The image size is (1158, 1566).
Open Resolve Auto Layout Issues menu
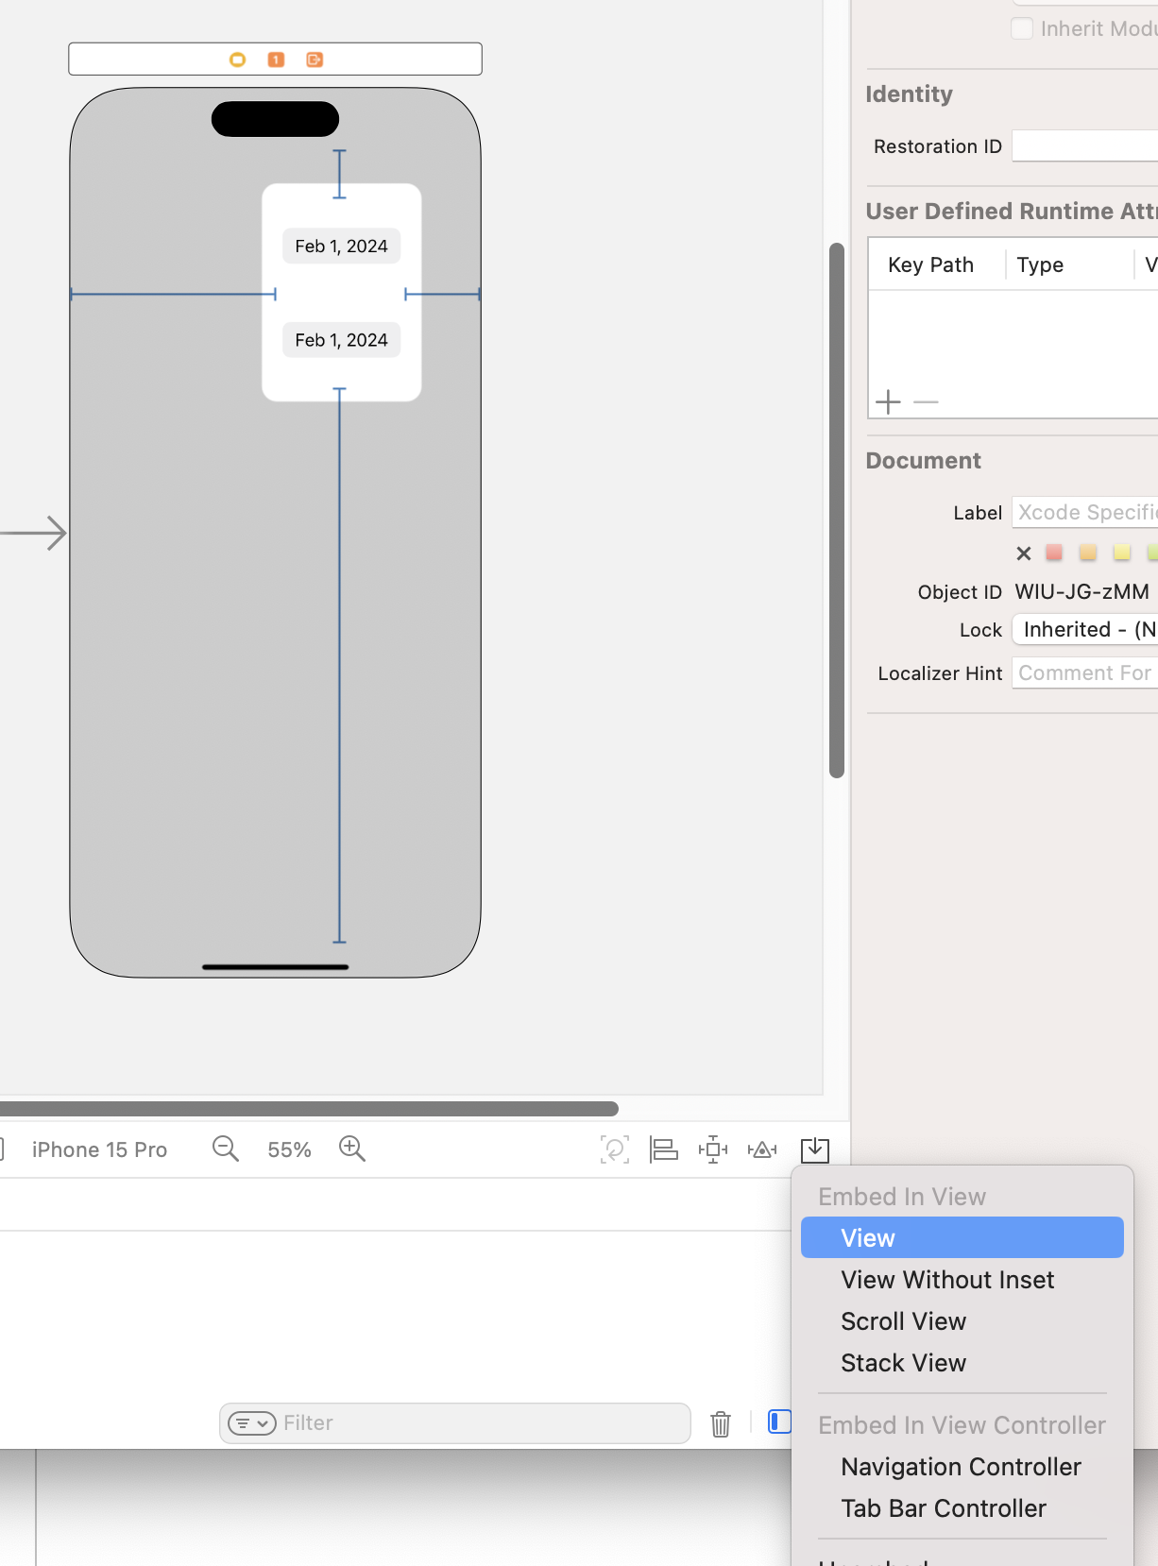pos(762,1149)
